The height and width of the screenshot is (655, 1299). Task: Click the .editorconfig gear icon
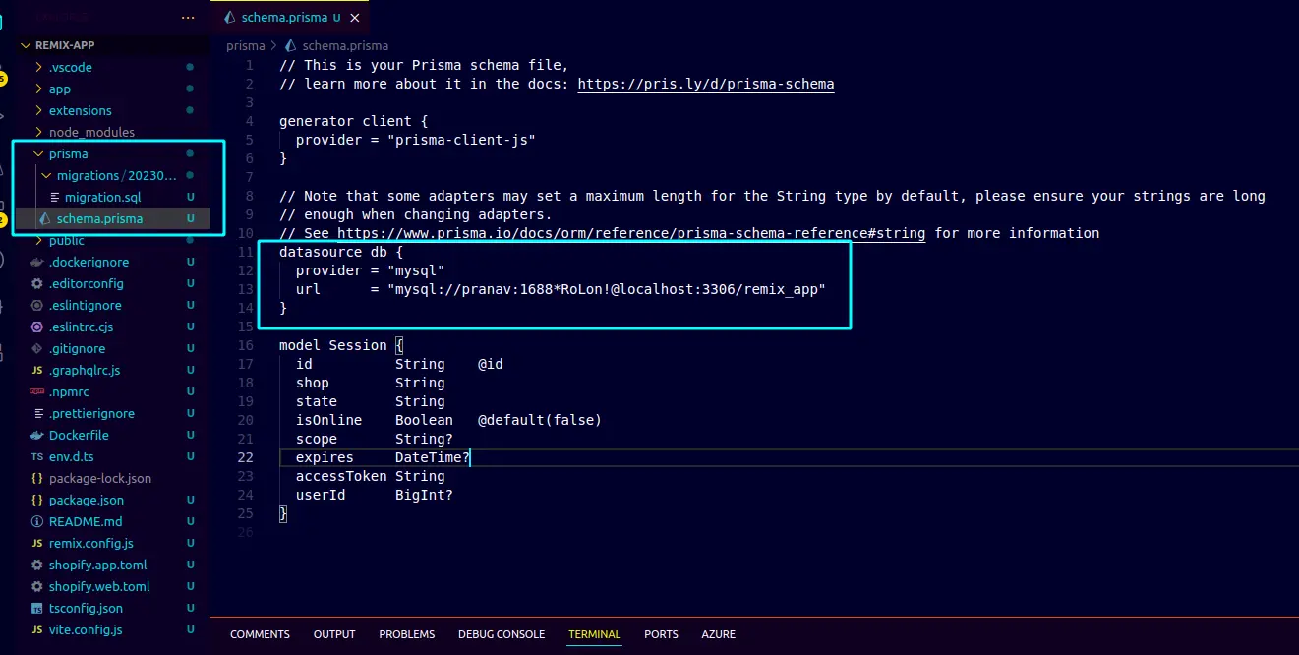[x=37, y=283]
